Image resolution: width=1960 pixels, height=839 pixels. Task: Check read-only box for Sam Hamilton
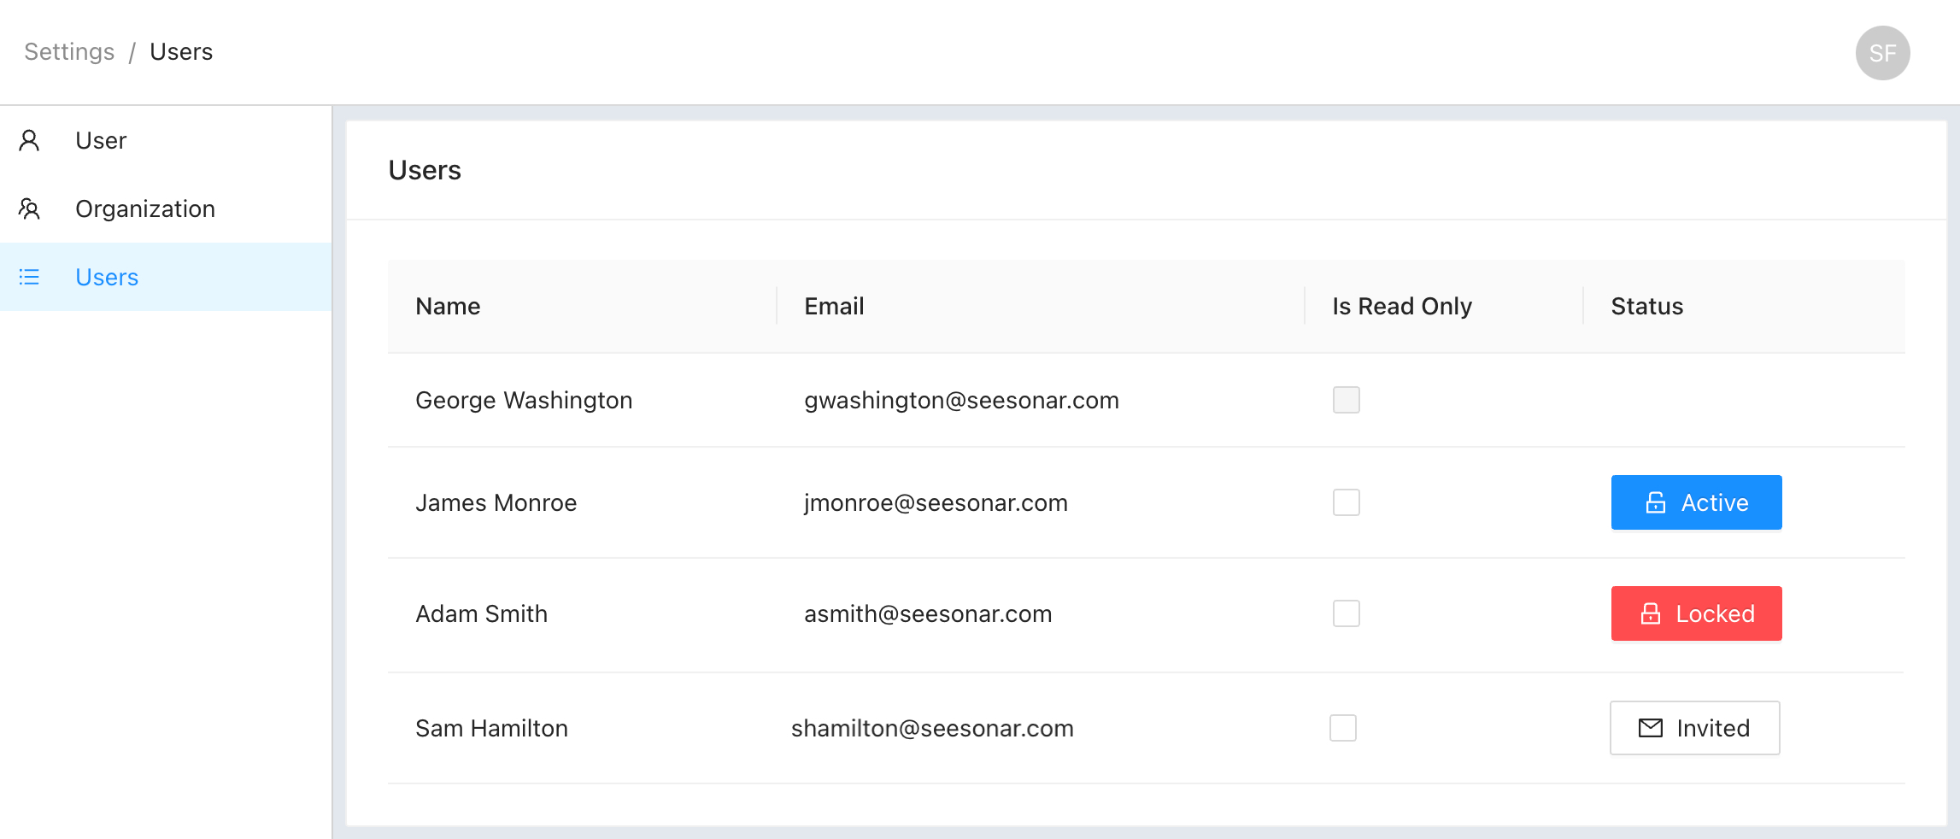click(1343, 728)
